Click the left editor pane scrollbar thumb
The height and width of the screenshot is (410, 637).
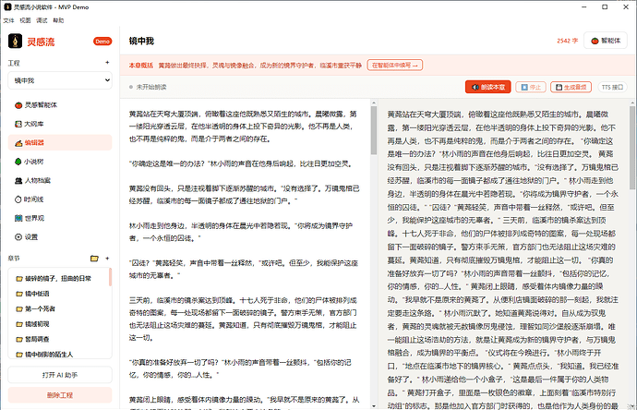[x=374, y=131]
